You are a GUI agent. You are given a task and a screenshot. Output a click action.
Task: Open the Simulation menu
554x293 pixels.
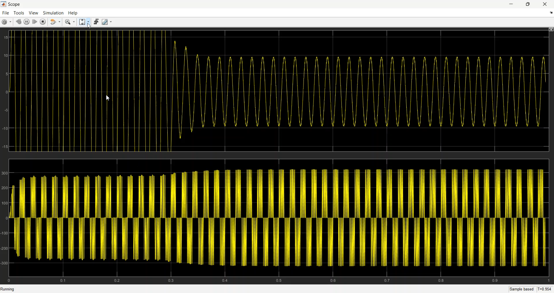pyautogui.click(x=53, y=13)
